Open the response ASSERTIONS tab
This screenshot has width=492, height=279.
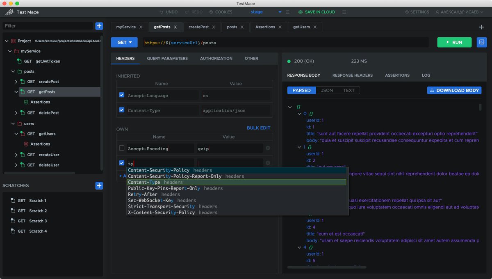click(397, 75)
